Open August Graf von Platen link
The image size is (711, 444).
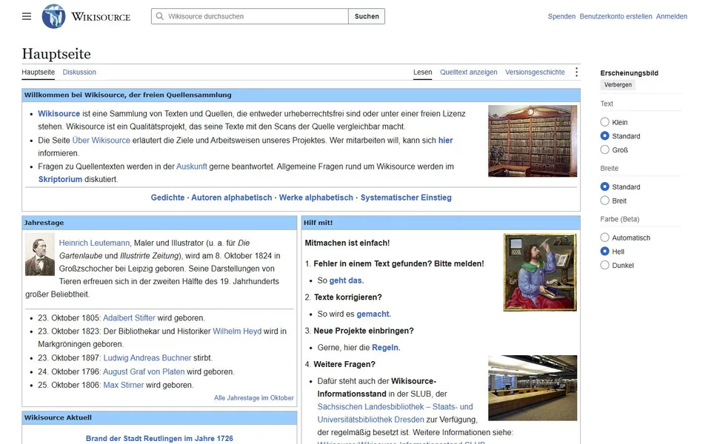click(144, 371)
